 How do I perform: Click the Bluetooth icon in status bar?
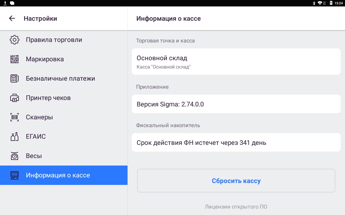(314, 3)
